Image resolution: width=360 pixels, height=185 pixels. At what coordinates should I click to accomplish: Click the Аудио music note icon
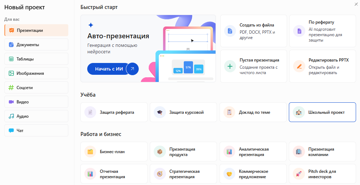tap(11, 116)
